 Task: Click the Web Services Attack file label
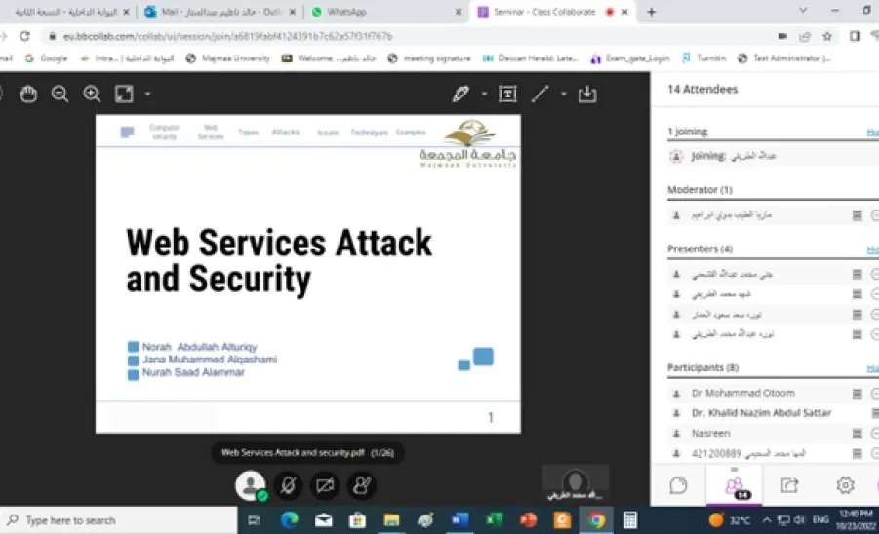pyautogui.click(x=307, y=453)
